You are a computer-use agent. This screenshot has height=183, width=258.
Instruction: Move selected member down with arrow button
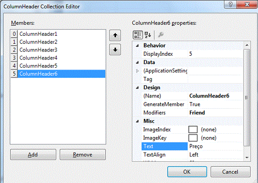[x=115, y=50]
